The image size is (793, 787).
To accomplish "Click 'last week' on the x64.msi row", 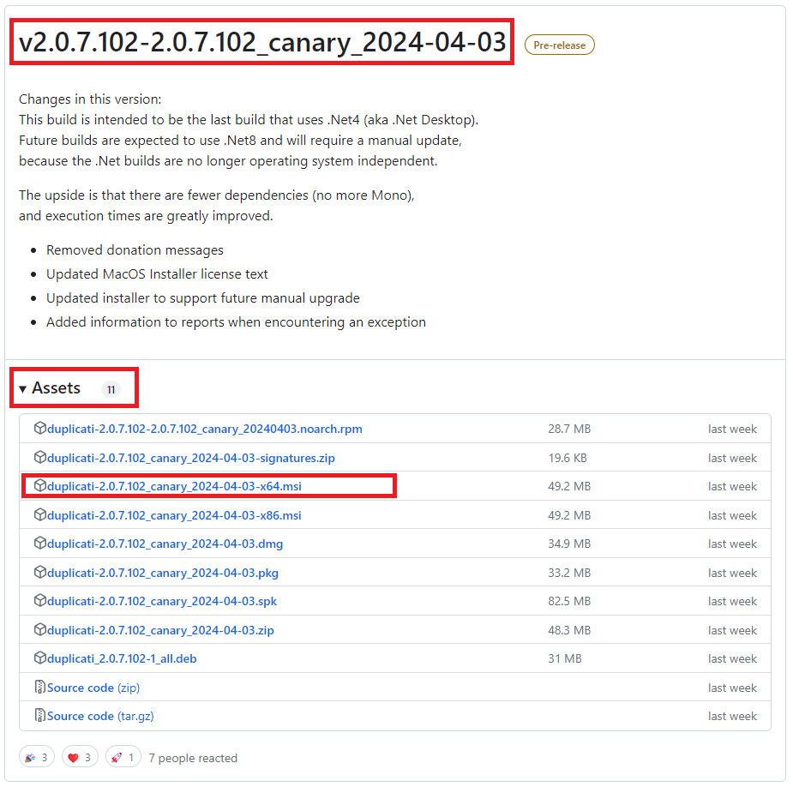I will [732, 487].
